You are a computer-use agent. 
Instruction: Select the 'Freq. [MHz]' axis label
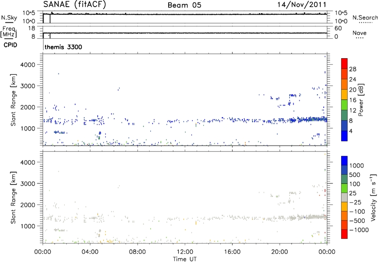point(9,32)
